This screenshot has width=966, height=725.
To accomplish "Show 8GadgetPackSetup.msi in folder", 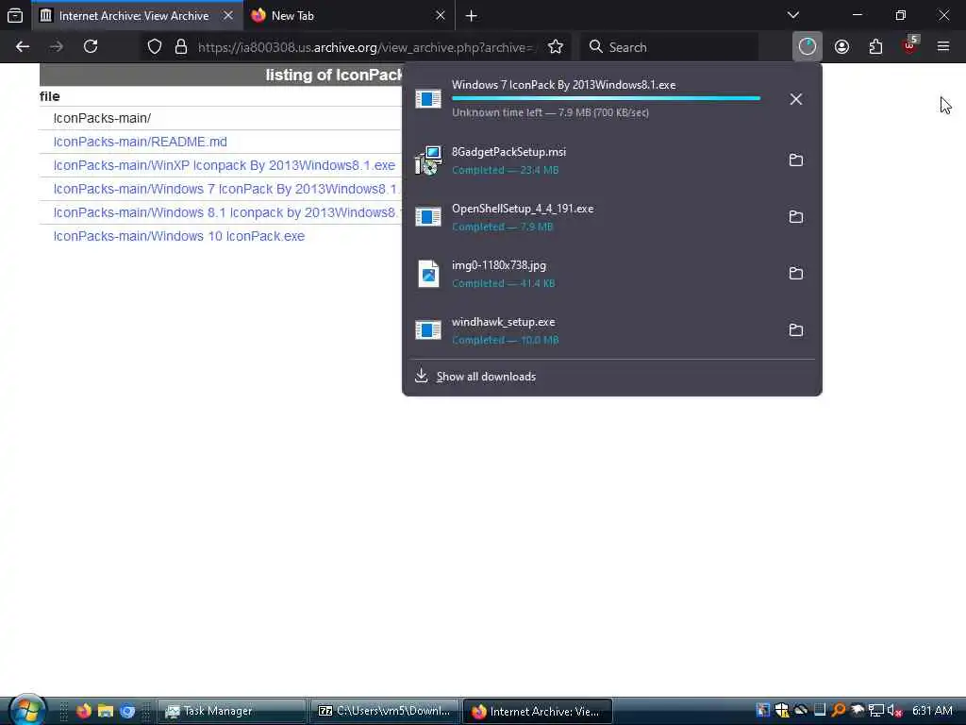I will (x=796, y=160).
